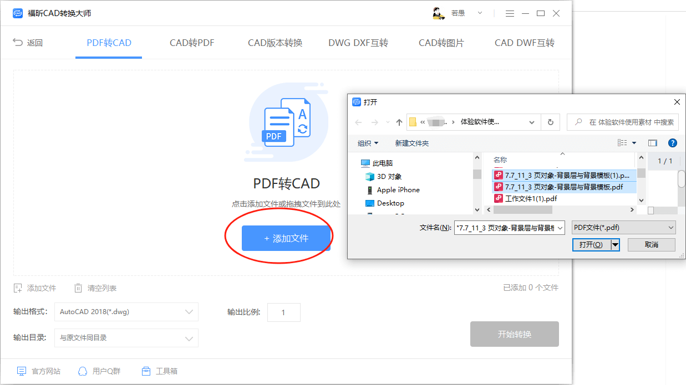Open the PDF文件(*.pdf) file type dropdown
The height and width of the screenshot is (385, 686).
(x=624, y=227)
